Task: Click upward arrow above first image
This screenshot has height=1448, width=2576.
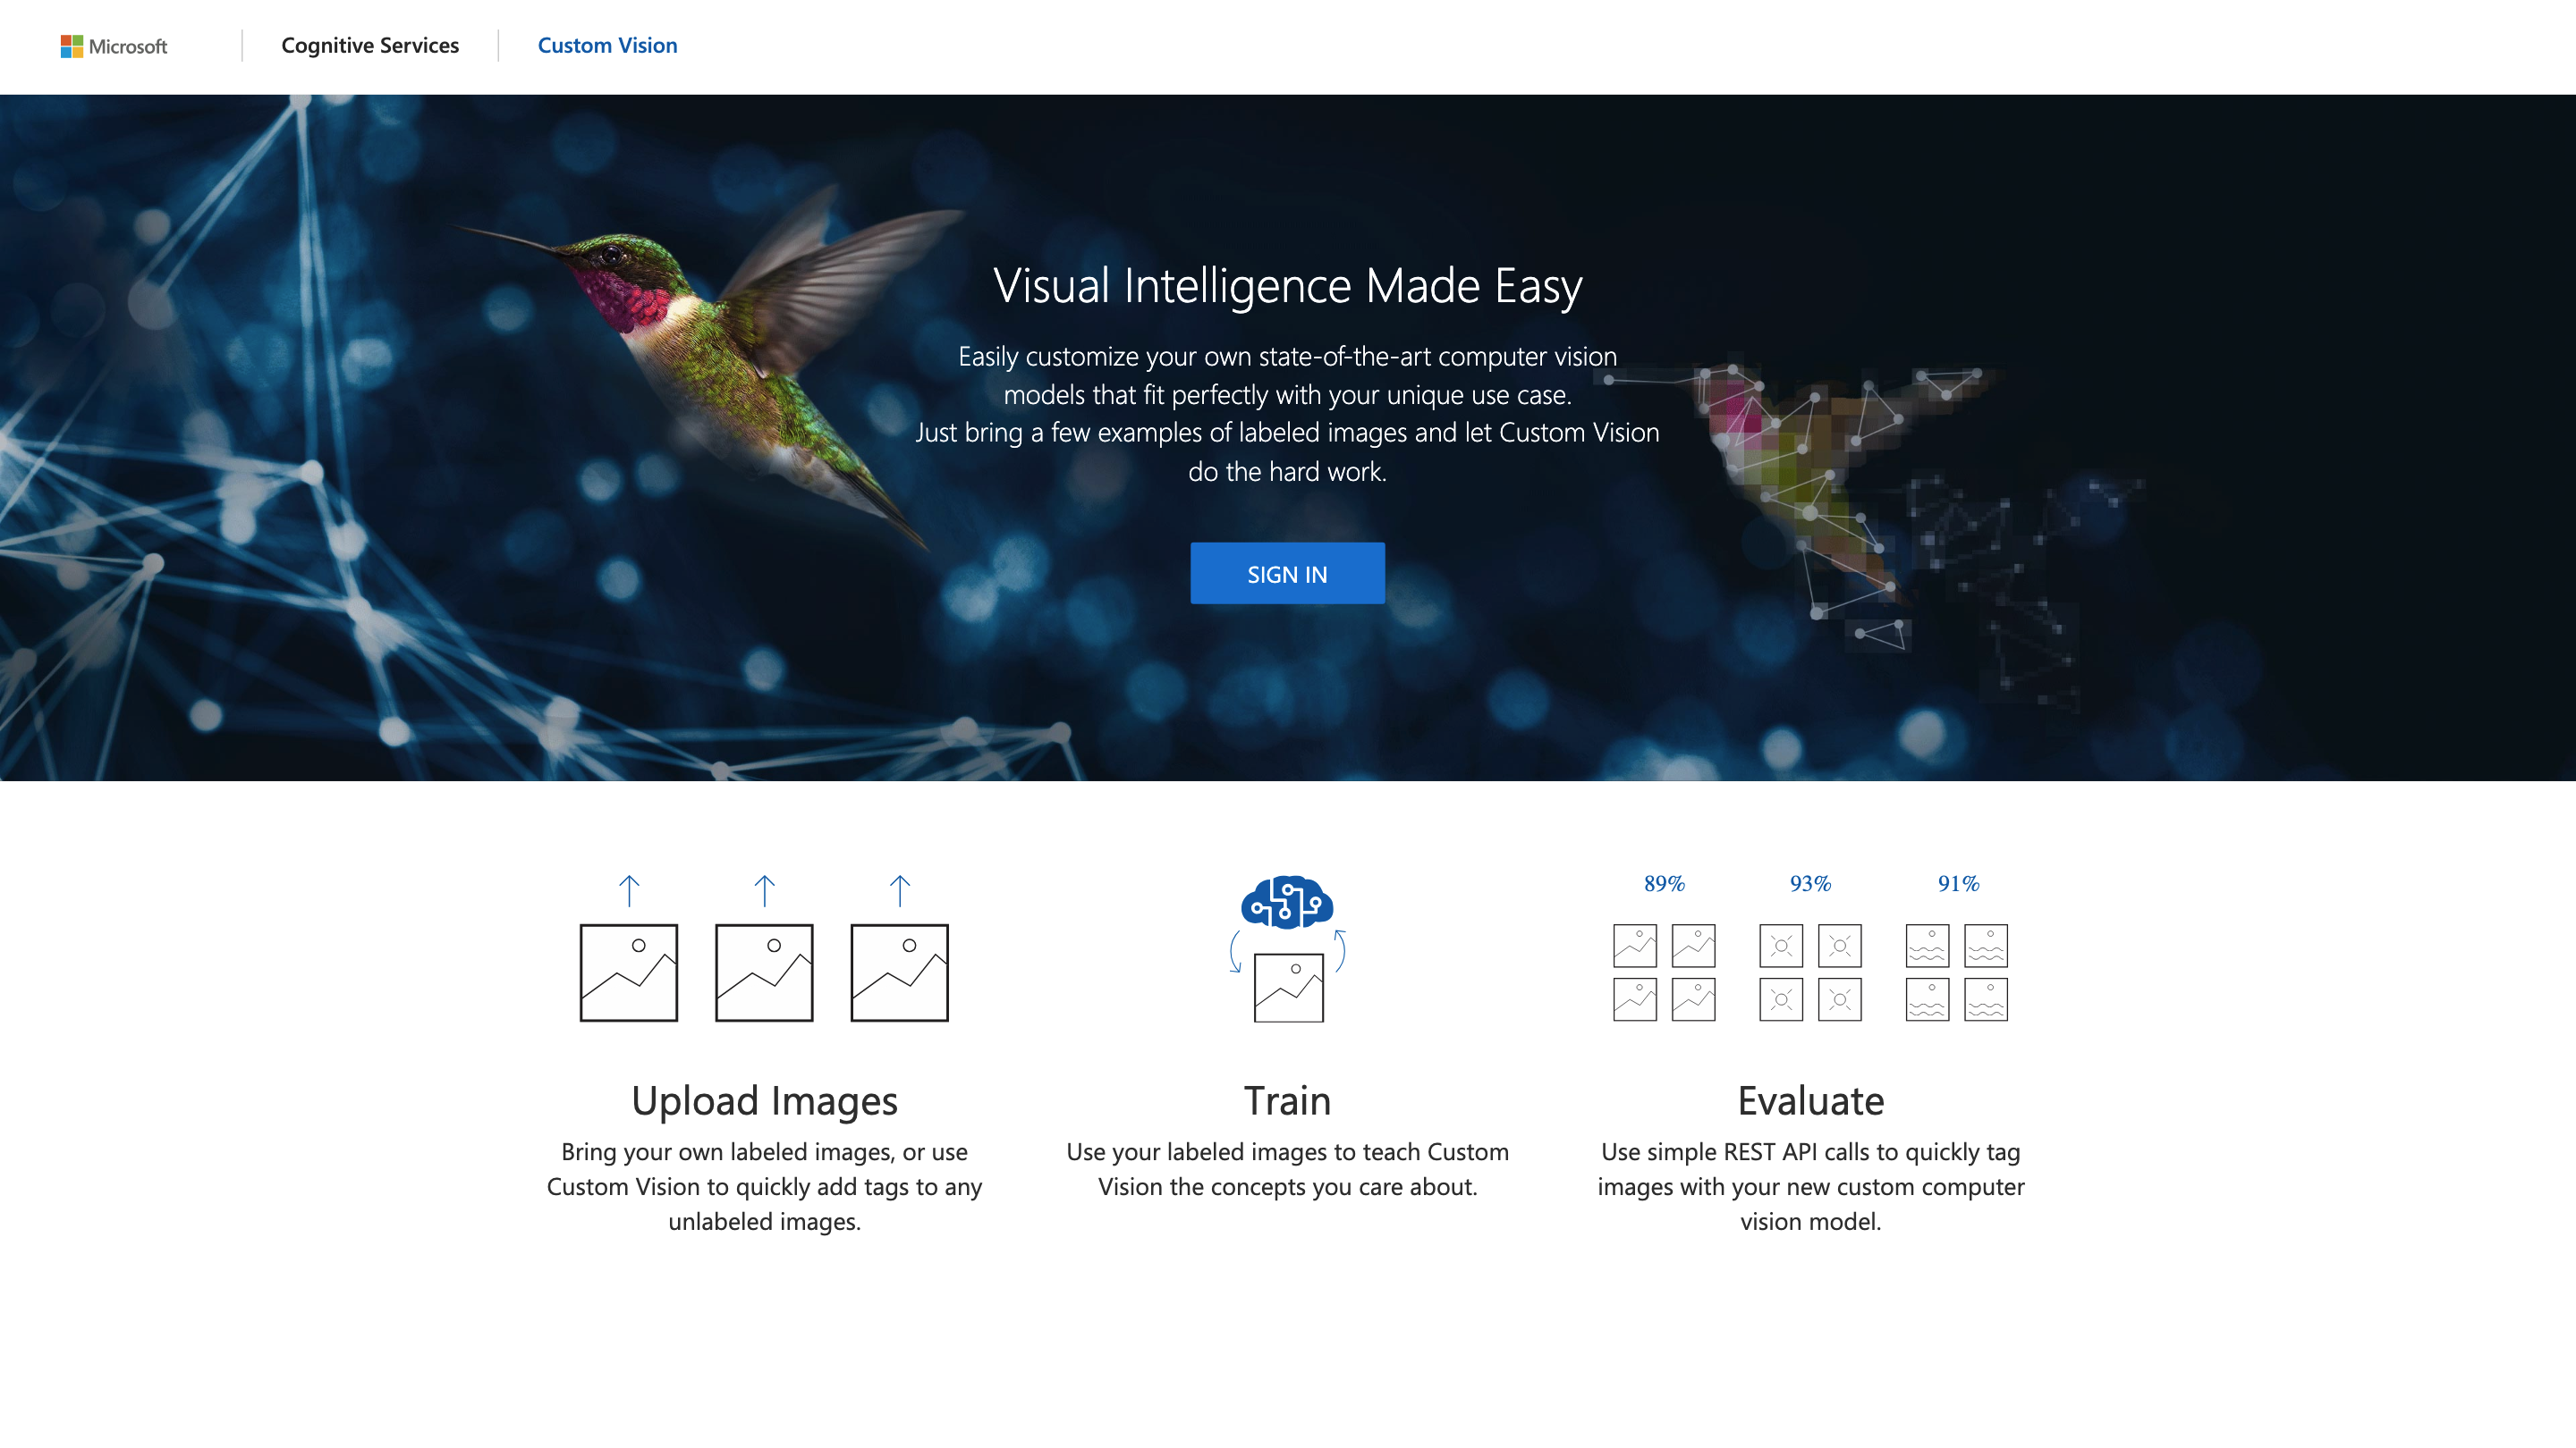Action: 628,890
